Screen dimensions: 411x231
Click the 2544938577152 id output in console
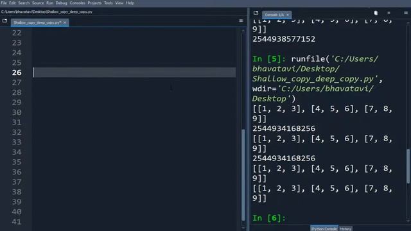(284, 39)
